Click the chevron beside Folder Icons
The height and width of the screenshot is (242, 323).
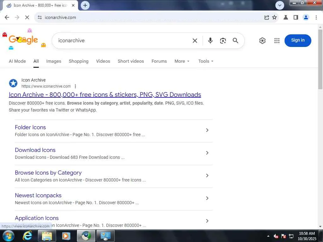point(207,130)
